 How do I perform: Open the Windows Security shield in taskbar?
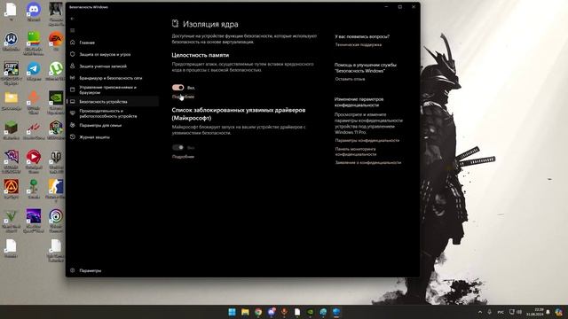point(336,312)
